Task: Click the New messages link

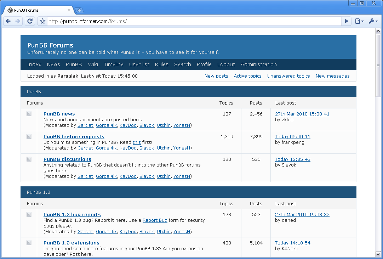Action: point(333,76)
